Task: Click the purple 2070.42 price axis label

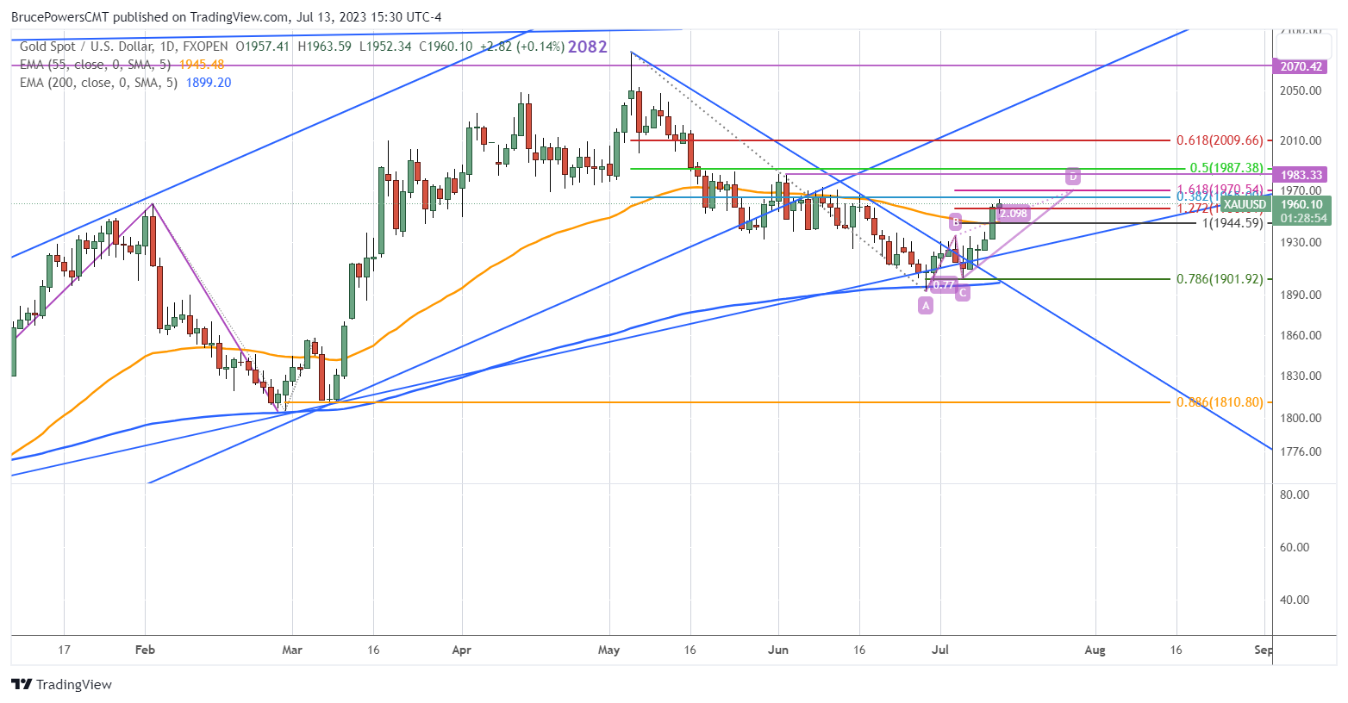Action: tap(1301, 66)
